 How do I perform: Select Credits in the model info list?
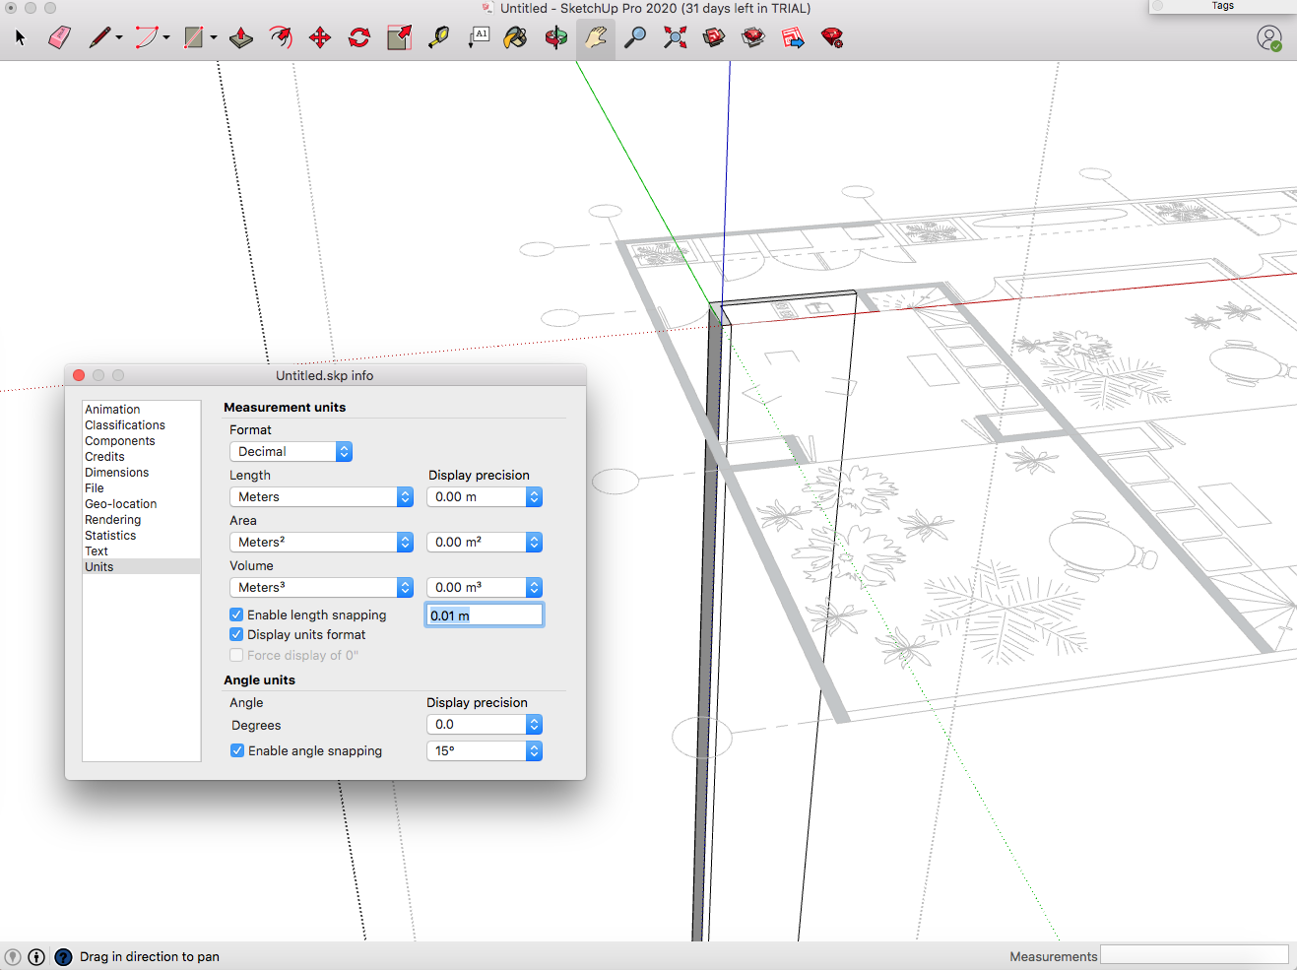[x=141, y=457]
